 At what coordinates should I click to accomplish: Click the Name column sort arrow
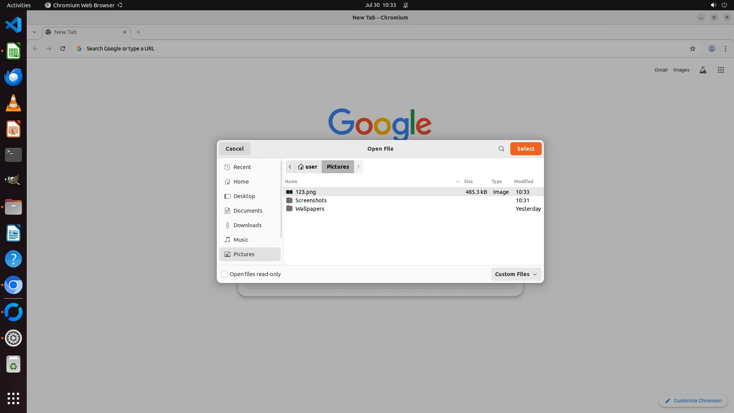(458, 182)
